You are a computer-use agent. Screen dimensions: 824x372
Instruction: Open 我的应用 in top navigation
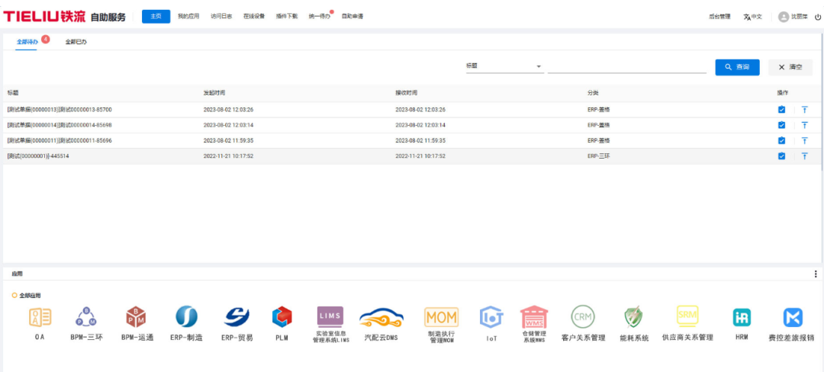click(188, 16)
